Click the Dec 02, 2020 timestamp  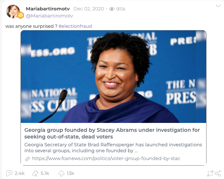coord(89,9)
